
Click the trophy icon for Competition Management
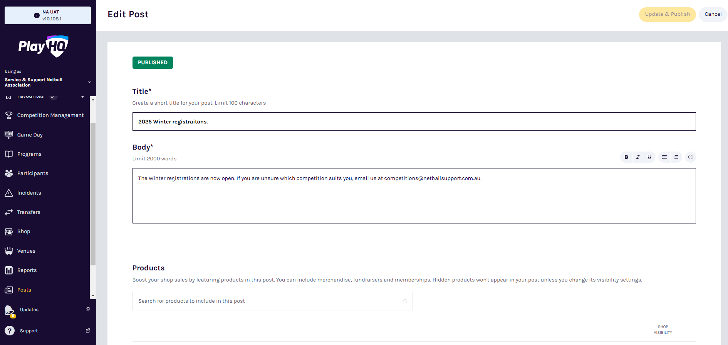pyautogui.click(x=9, y=115)
